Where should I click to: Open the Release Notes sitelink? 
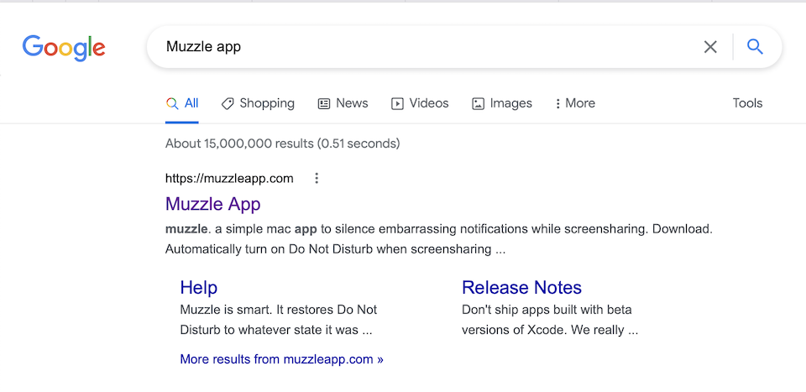521,288
